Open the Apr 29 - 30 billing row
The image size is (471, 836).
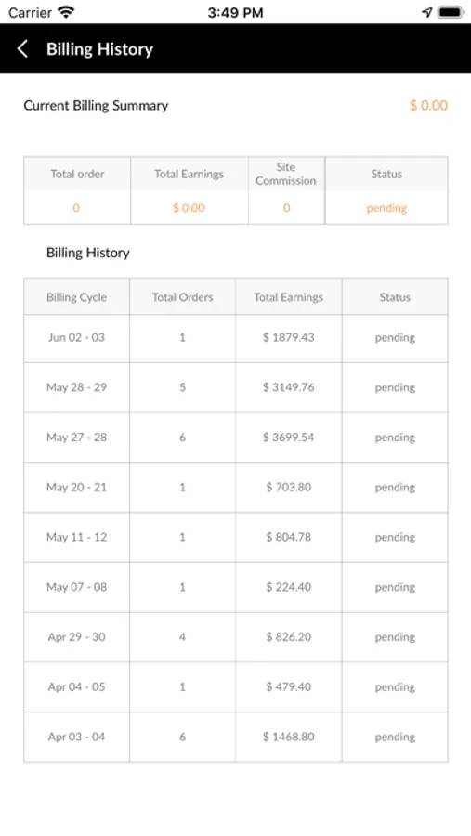(x=235, y=637)
